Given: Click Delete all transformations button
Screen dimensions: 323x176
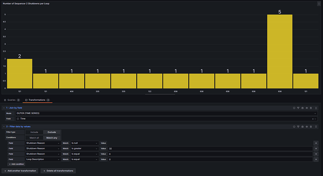Looking at the screenshot, I should pyautogui.click(x=58, y=171).
